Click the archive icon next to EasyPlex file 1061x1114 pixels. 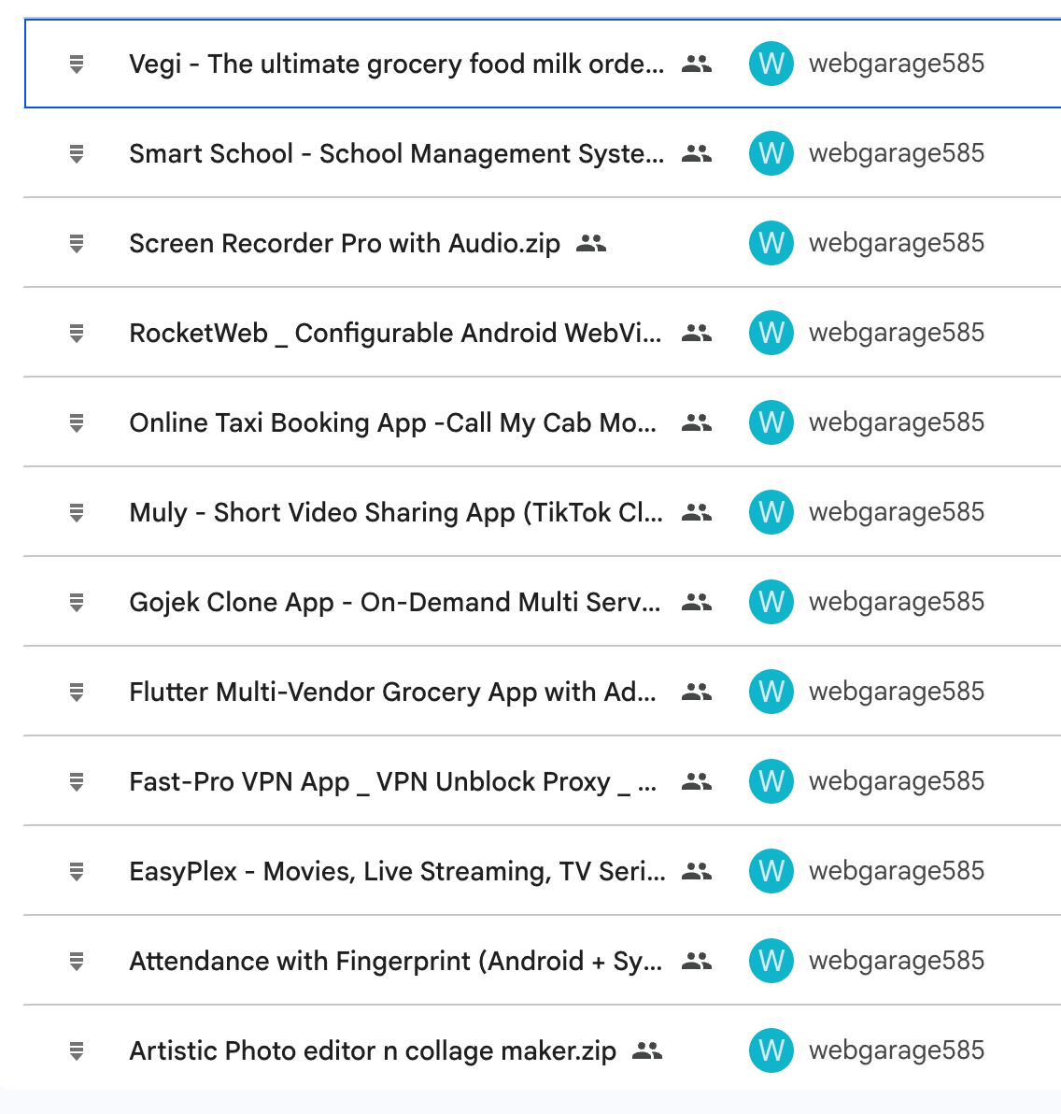[x=77, y=871]
